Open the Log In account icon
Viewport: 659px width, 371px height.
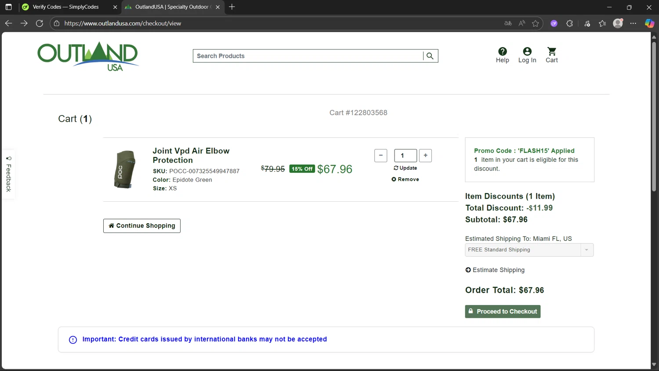(527, 55)
